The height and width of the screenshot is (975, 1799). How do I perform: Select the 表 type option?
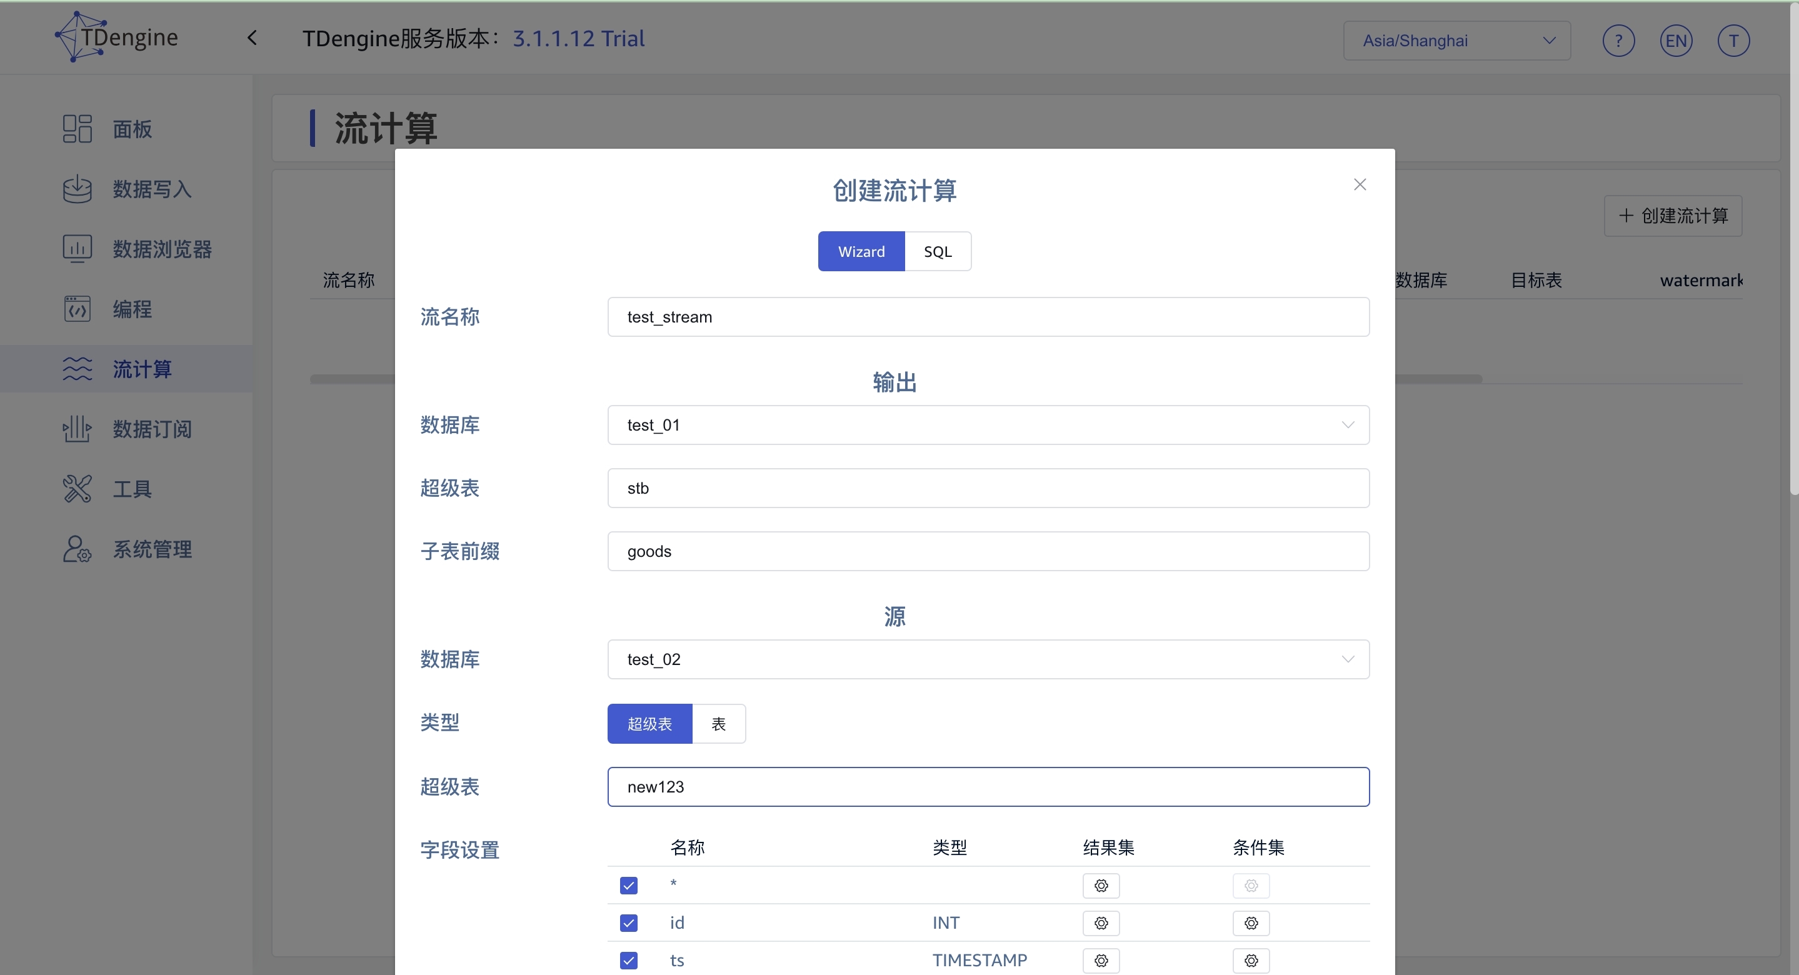point(719,724)
